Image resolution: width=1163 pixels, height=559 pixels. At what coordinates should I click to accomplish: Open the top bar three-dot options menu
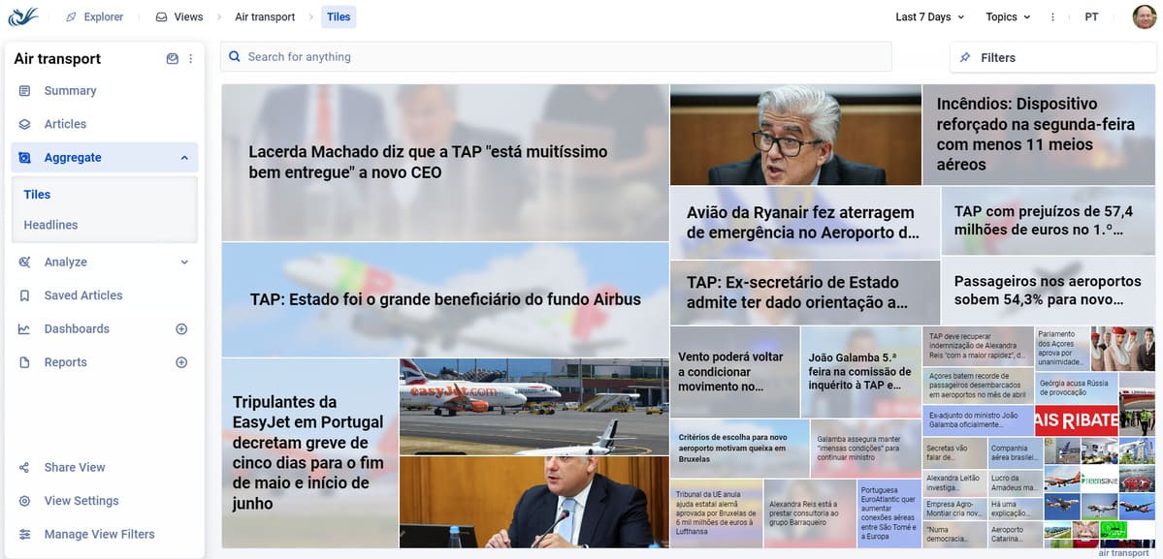(x=1052, y=17)
